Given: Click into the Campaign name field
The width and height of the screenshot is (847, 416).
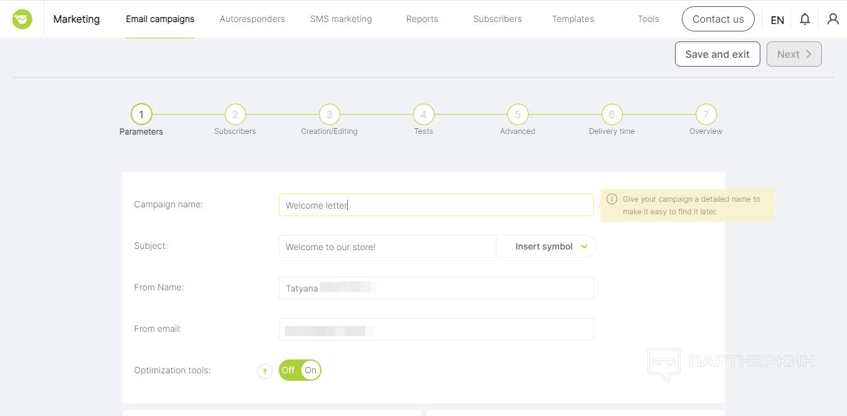Looking at the screenshot, I should pyautogui.click(x=436, y=205).
